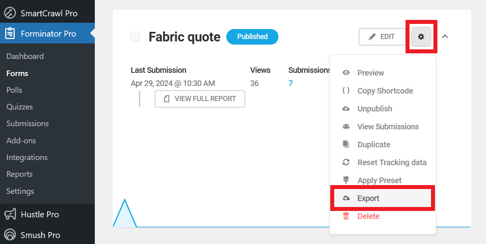Click the eye icon next to Preview
Screen dimensions: 486x244
[346, 73]
